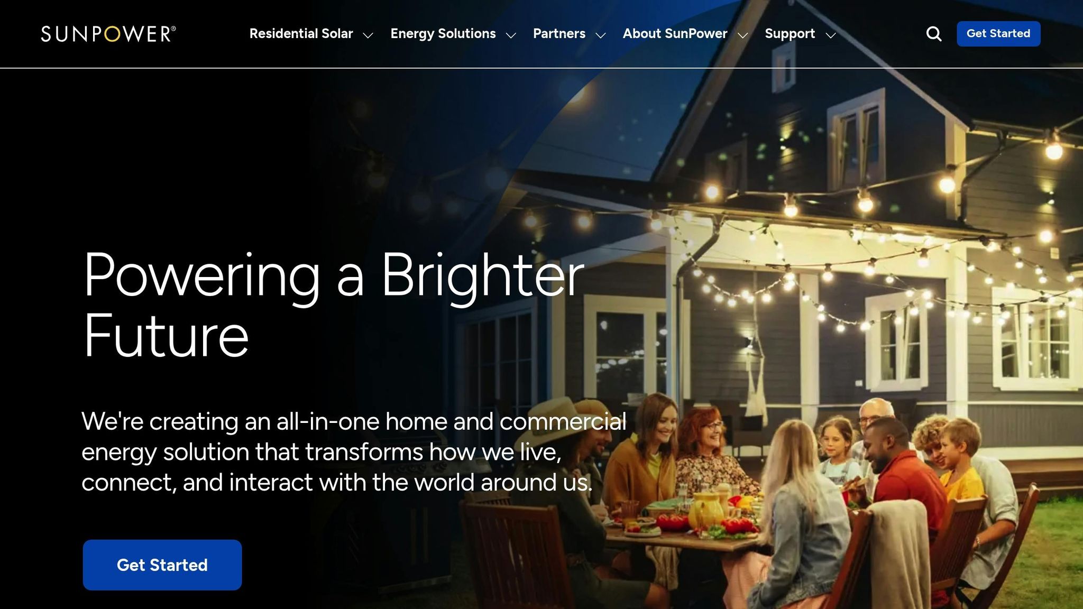
Task: Open the Energy Solutions menu label
Action: (443, 34)
